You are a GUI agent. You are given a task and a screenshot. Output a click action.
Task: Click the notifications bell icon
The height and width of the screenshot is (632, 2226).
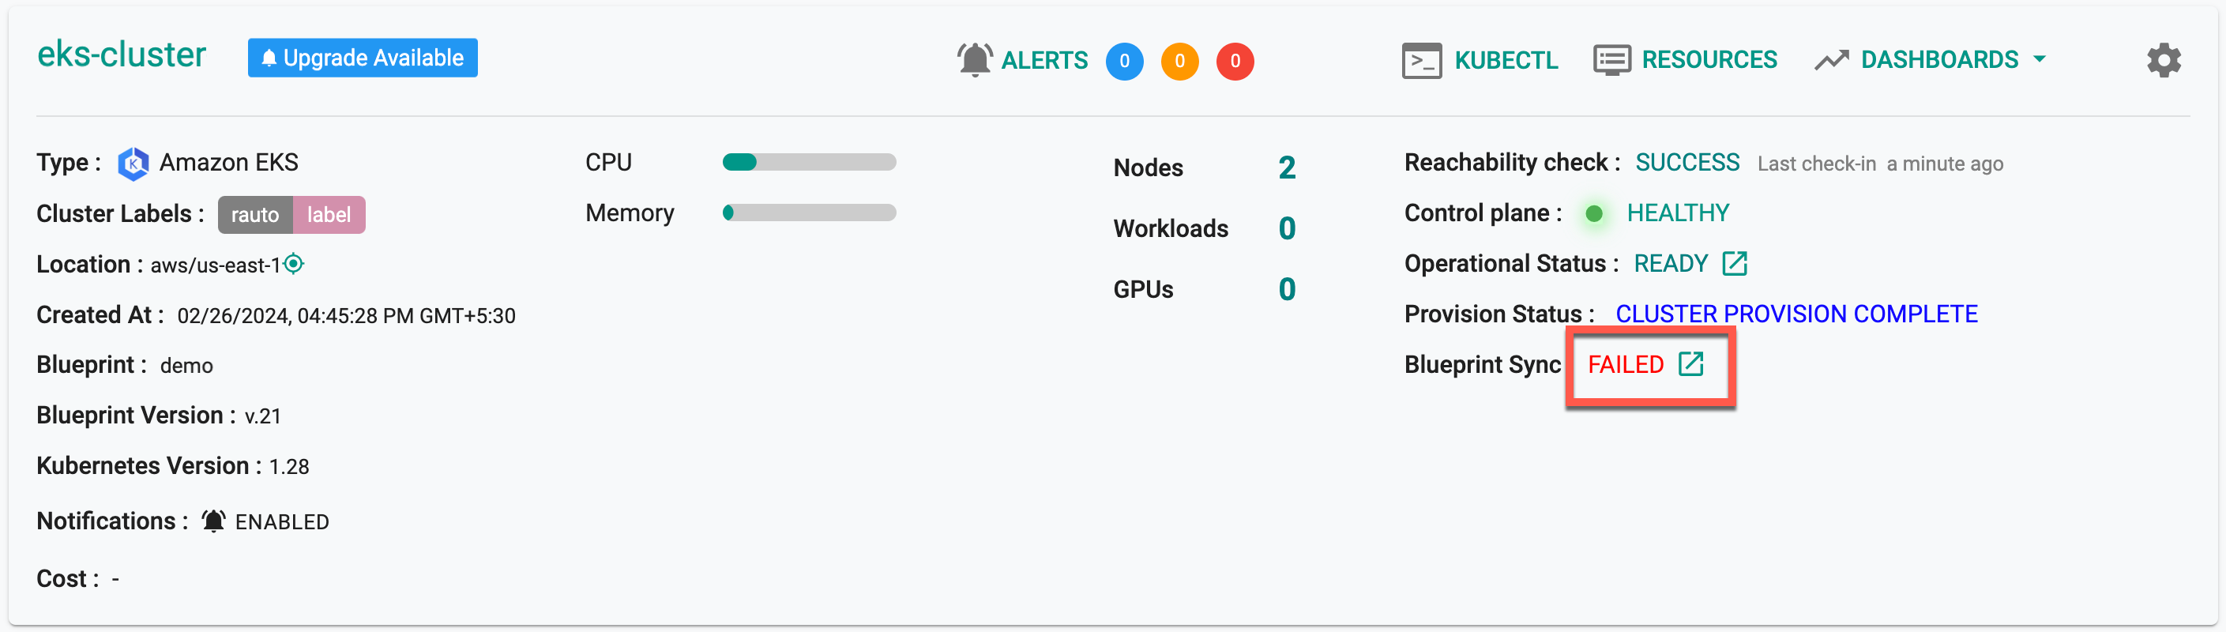click(213, 521)
